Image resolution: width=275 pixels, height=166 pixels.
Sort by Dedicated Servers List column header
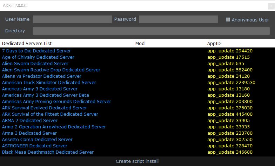tap(27, 43)
